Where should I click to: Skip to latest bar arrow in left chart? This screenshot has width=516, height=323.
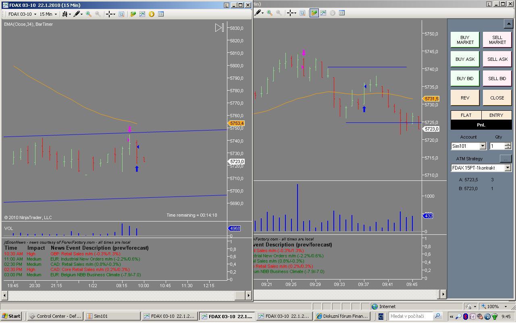click(219, 27)
